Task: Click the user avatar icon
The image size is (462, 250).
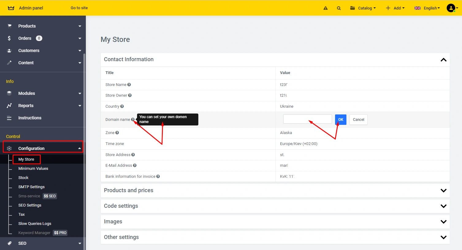Action: click(x=451, y=8)
